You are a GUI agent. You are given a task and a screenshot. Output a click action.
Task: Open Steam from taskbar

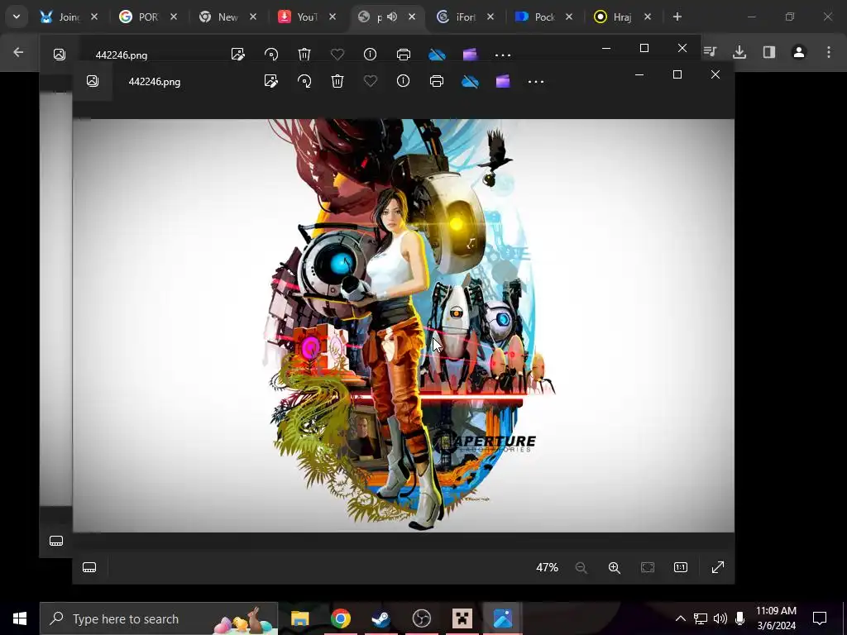(x=381, y=618)
